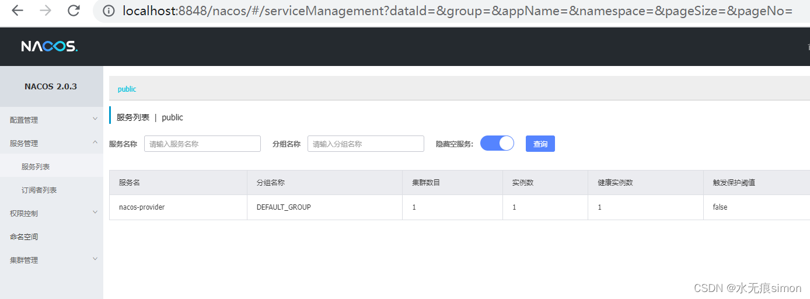Click the 服务名 column header

click(x=129, y=183)
